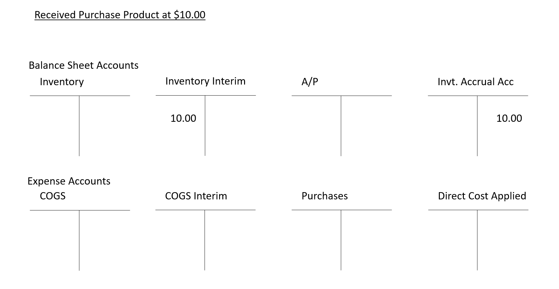
Task: Click the credit side of A/P T-account
Action: (x=366, y=126)
